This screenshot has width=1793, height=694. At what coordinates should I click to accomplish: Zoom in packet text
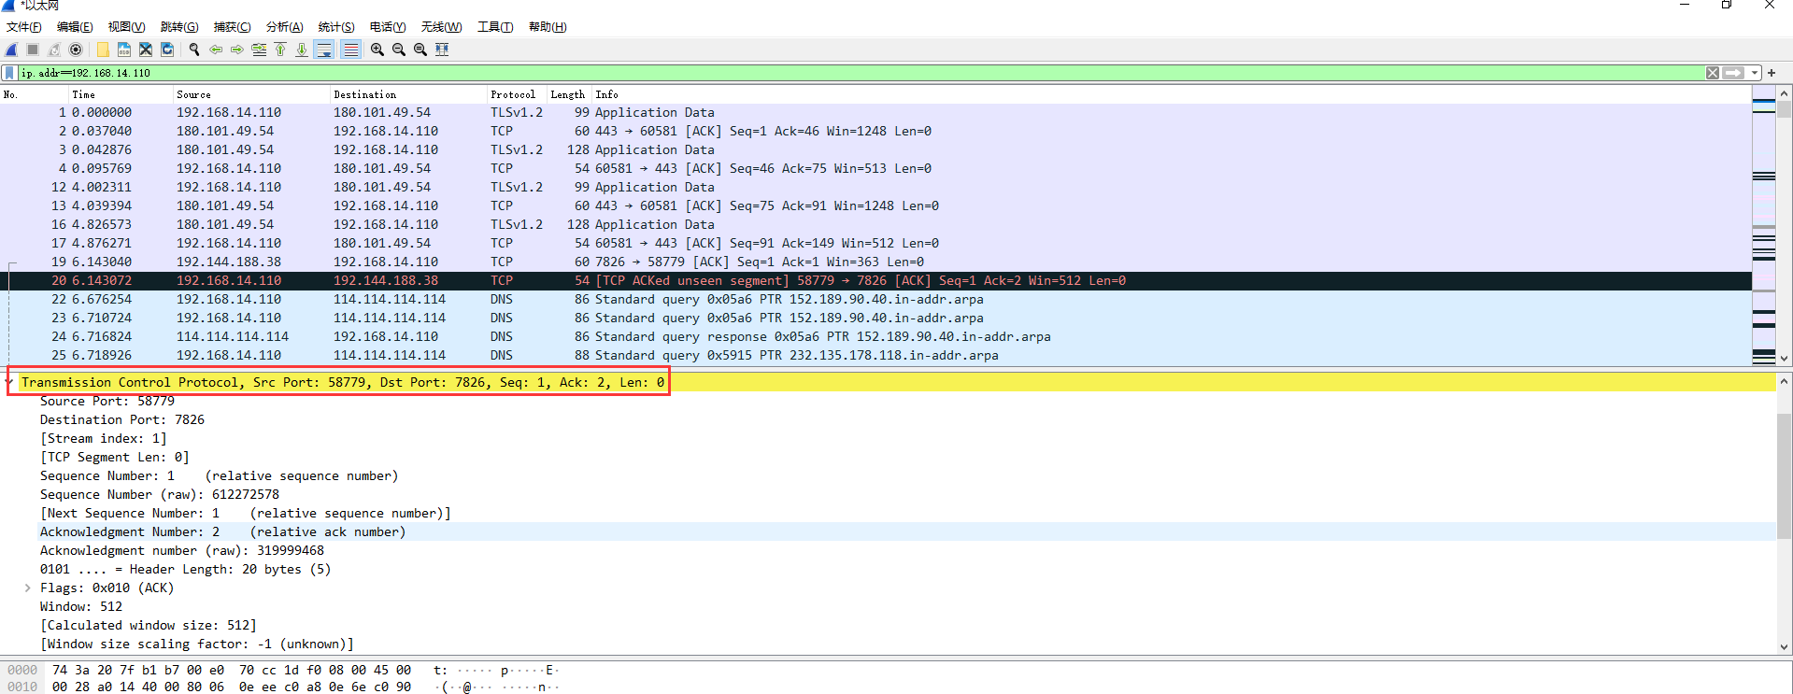[x=377, y=50]
